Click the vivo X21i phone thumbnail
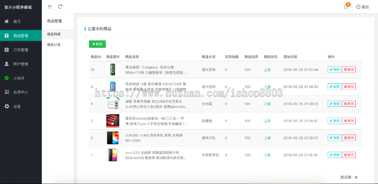This screenshot has height=184, width=378. (113, 155)
